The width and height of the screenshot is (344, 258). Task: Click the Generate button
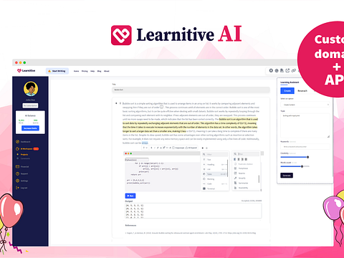tap(287, 176)
